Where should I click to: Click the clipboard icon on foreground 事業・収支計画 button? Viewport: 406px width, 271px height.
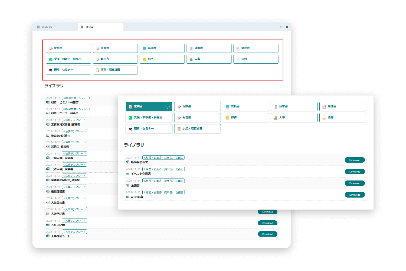pyautogui.click(x=179, y=129)
